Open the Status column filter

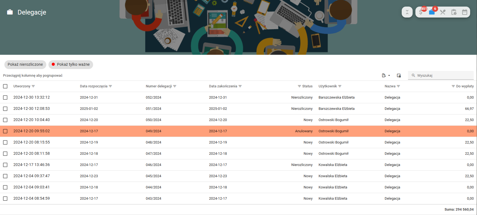(299, 86)
